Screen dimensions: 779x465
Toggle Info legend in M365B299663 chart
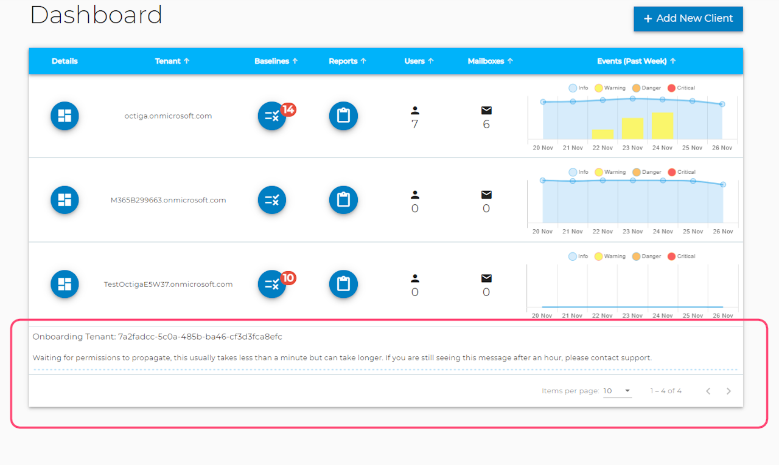[578, 172]
